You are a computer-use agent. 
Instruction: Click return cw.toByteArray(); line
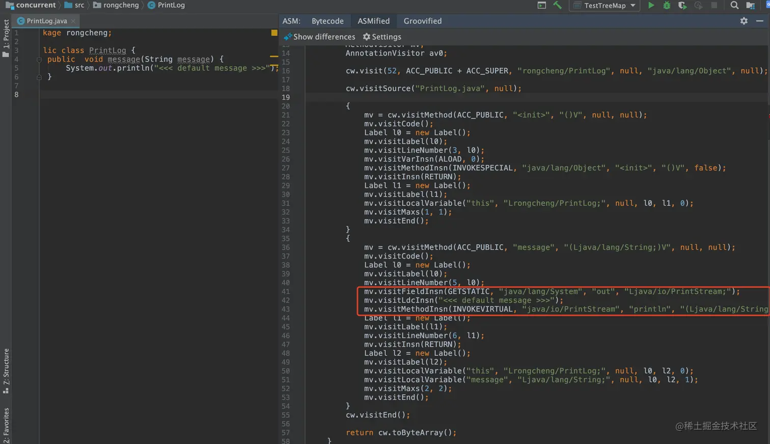pos(401,433)
